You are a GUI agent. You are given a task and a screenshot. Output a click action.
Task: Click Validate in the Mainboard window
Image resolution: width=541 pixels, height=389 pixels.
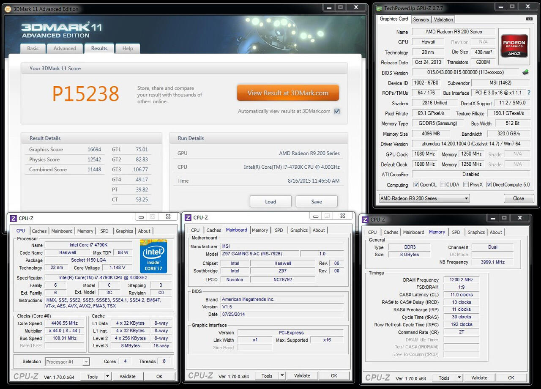[x=302, y=375]
